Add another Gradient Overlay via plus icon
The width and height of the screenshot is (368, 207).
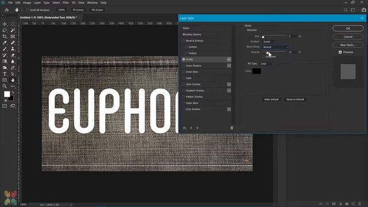(x=229, y=90)
